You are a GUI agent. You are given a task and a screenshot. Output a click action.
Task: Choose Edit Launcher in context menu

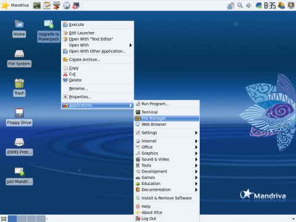click(x=97, y=33)
